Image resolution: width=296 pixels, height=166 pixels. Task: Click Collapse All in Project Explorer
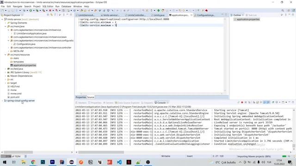[x=48, y=15]
